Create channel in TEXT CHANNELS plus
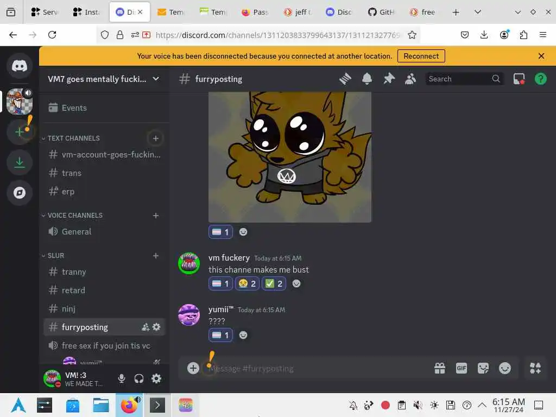 point(156,138)
